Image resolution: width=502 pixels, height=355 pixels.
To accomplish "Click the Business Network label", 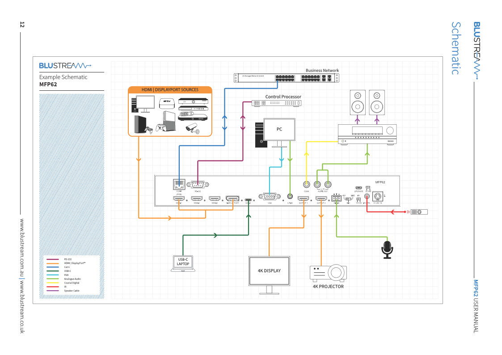I will (322, 71).
